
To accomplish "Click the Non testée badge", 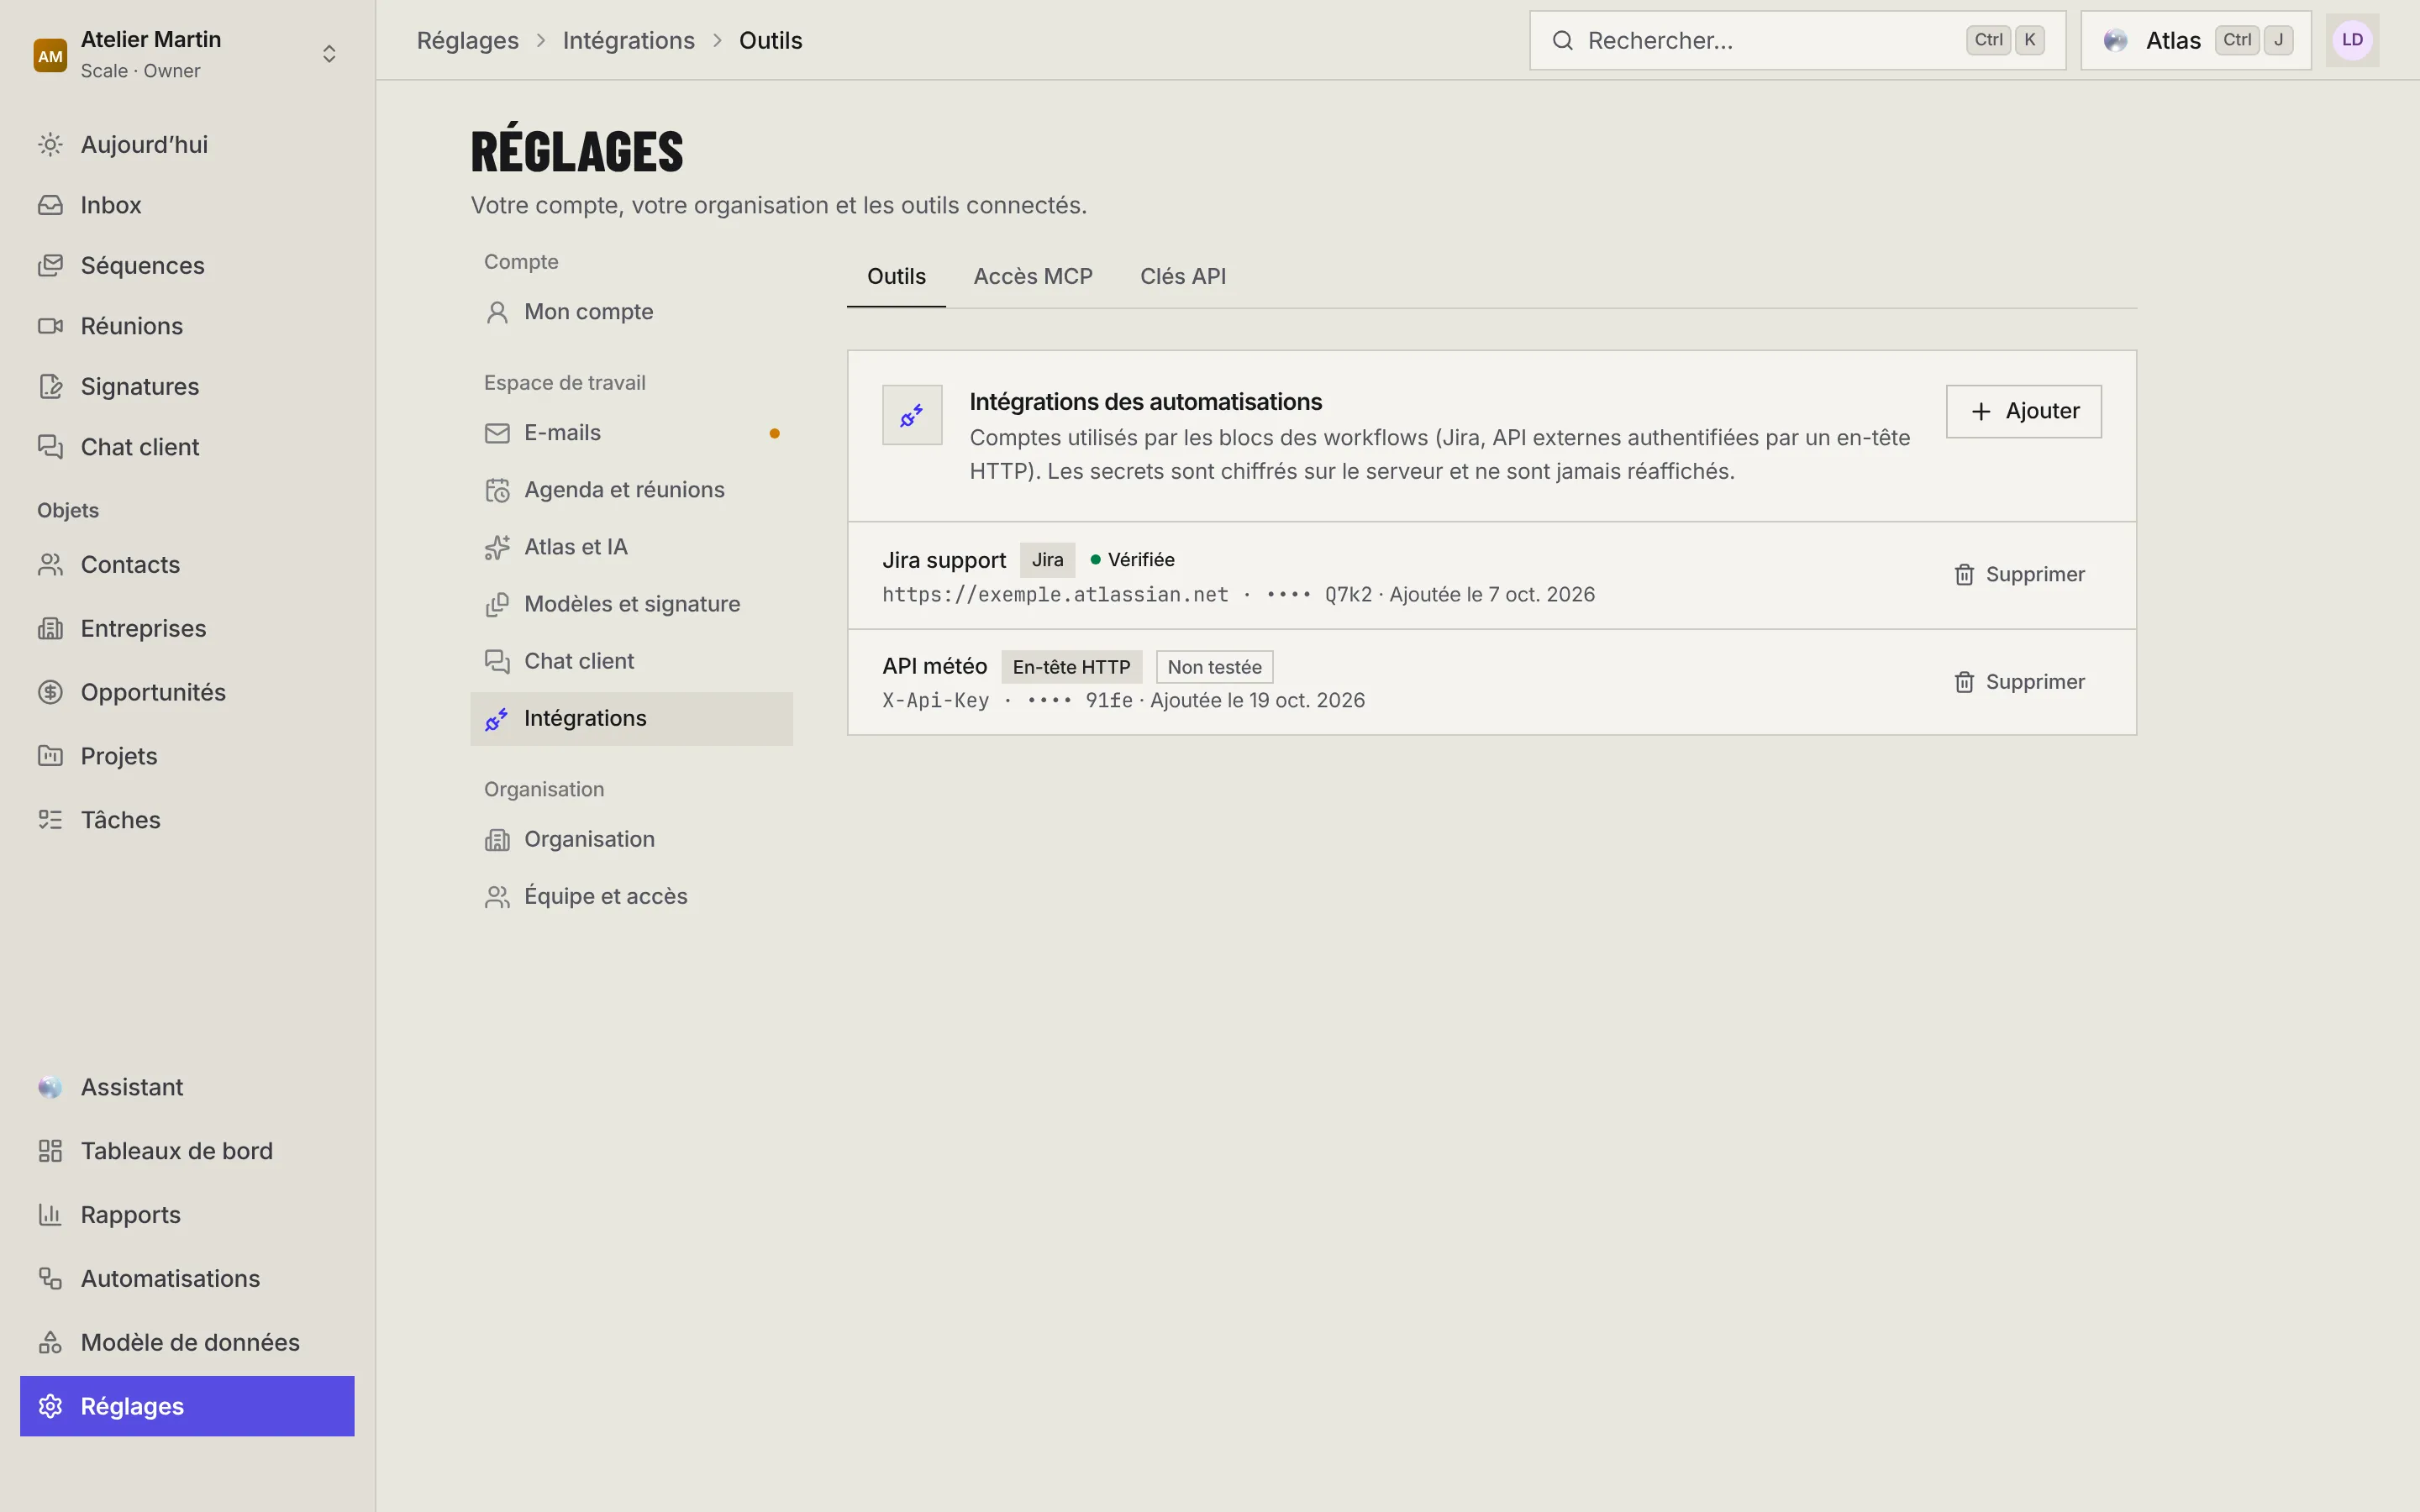I will 1214,667.
